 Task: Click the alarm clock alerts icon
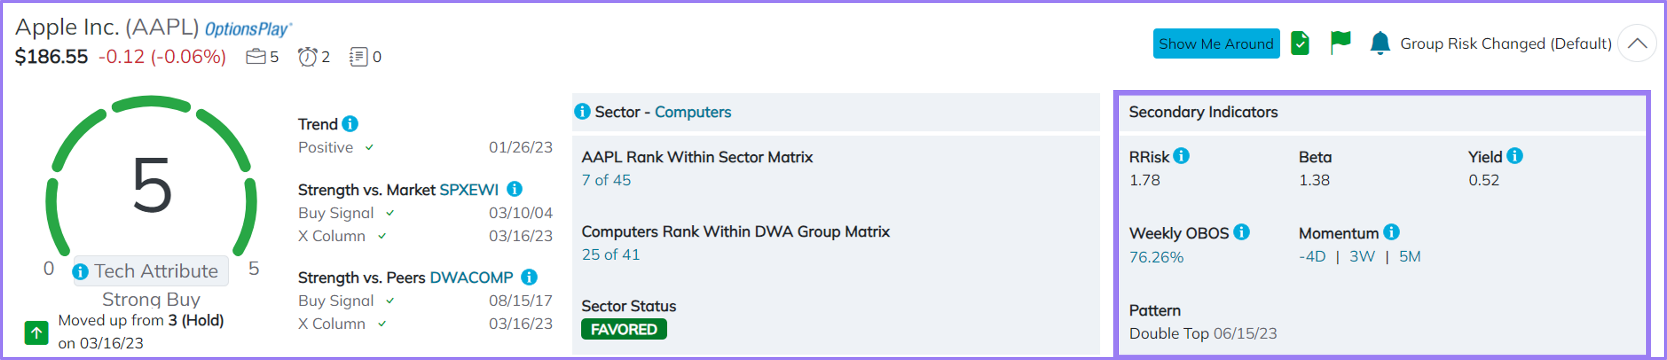(307, 57)
